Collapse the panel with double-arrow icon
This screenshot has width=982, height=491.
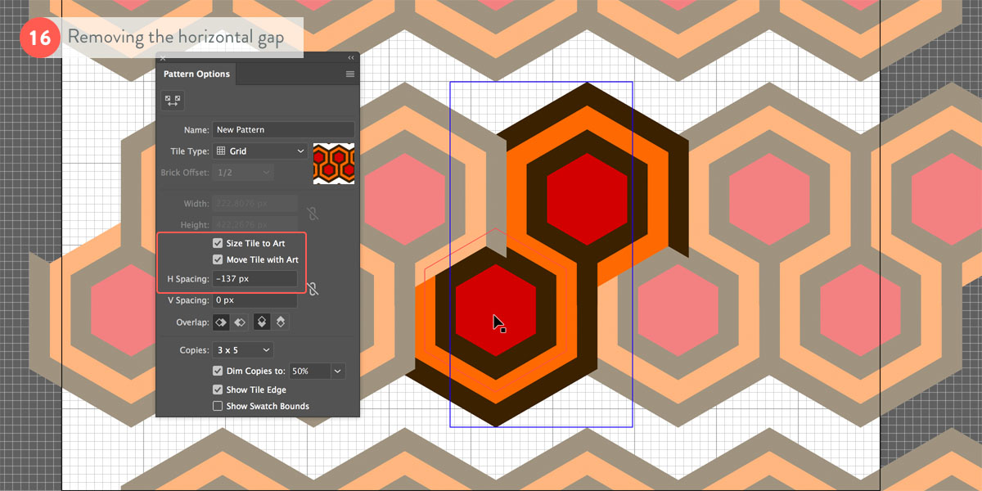click(x=351, y=58)
